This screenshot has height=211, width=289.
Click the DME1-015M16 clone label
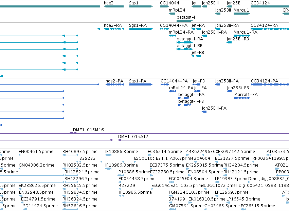[88, 130]
